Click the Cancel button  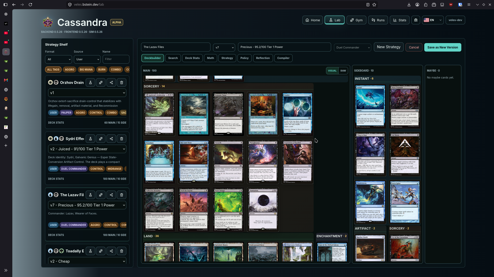[414, 47]
